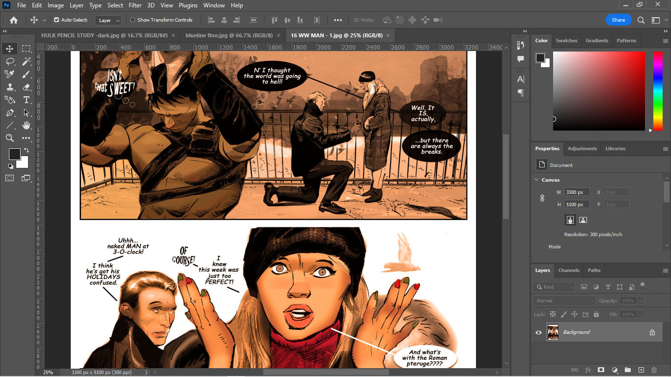Select the Path Selection arrow tool
This screenshot has height=377, width=671.
tap(26, 112)
